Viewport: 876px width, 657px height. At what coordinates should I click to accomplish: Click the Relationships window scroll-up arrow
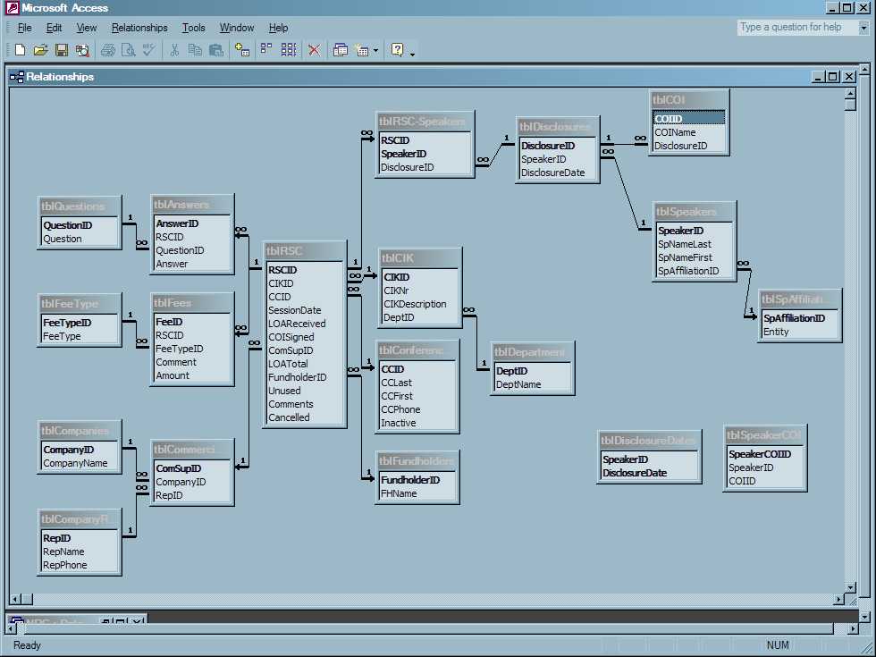click(850, 93)
